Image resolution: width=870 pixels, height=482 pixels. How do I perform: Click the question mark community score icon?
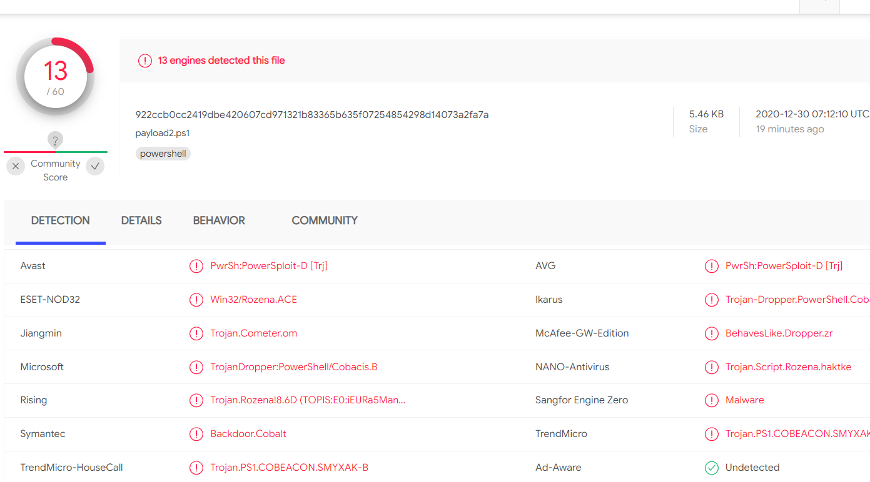pyautogui.click(x=56, y=140)
